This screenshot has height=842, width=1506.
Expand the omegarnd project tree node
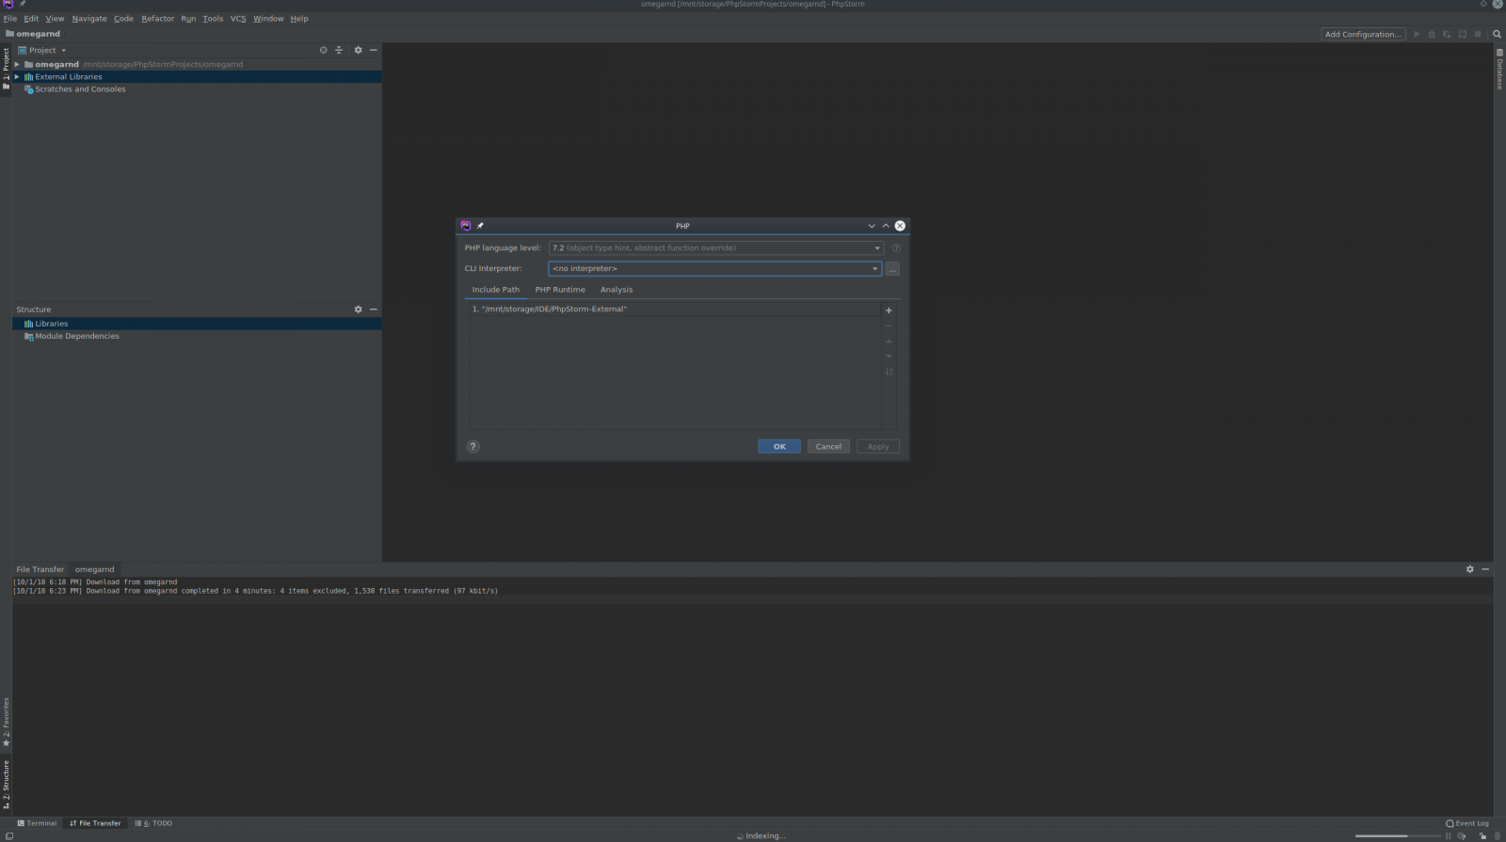point(17,65)
